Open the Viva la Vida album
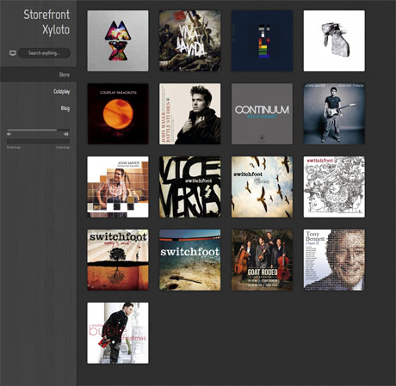 (190, 40)
